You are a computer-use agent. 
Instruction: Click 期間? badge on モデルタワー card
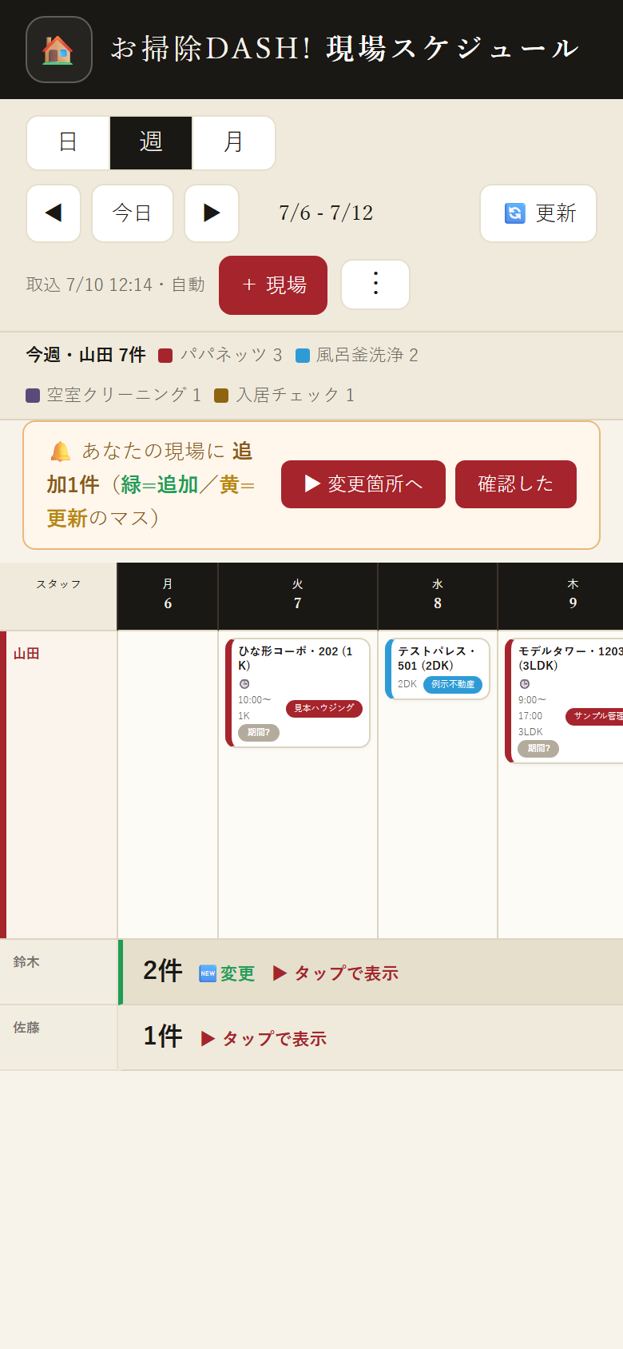coord(538,749)
